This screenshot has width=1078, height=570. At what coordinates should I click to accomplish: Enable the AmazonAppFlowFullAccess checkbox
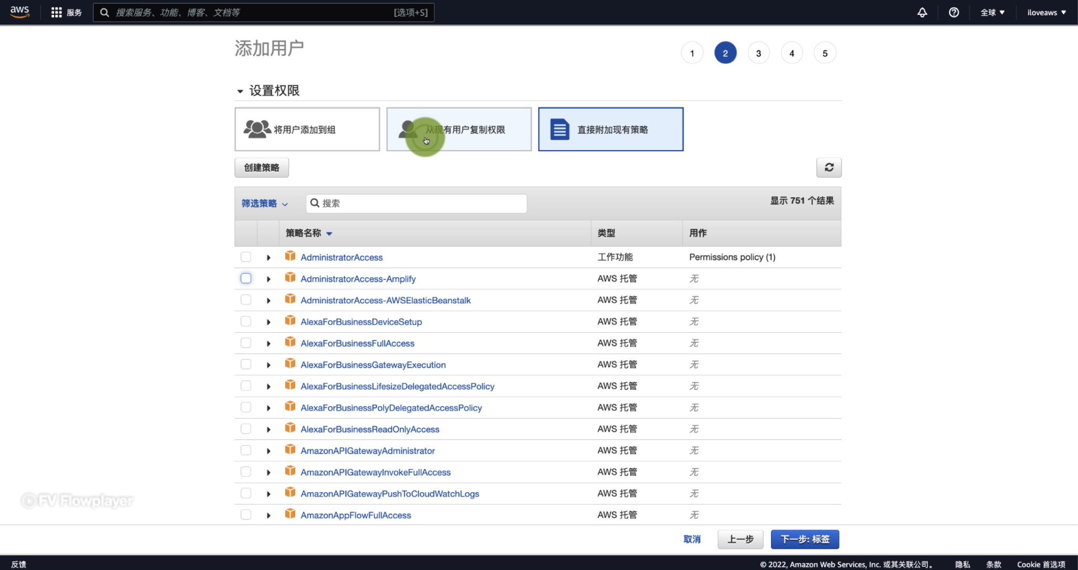pyautogui.click(x=246, y=515)
